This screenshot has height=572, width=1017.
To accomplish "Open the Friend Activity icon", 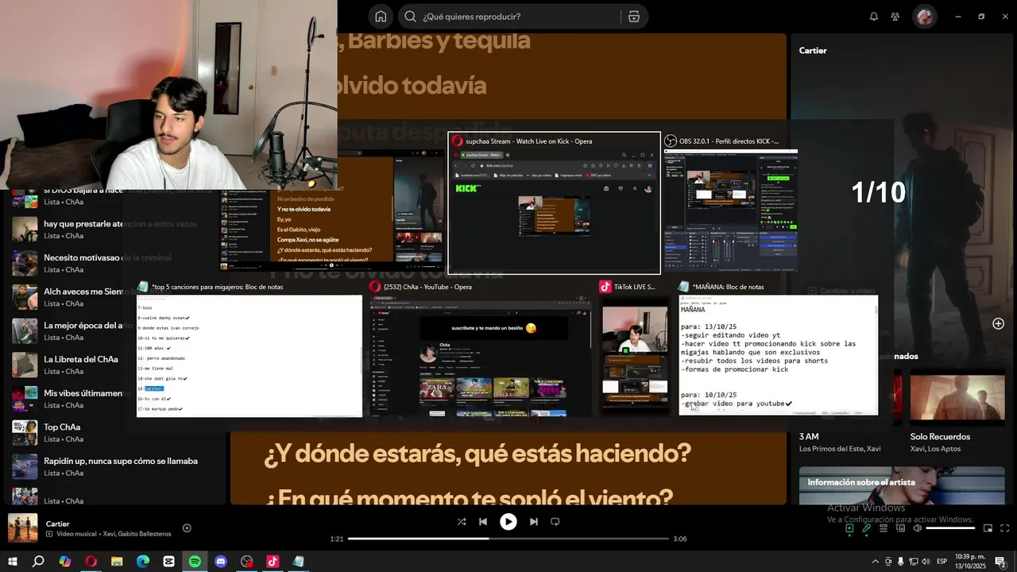I will (x=895, y=17).
